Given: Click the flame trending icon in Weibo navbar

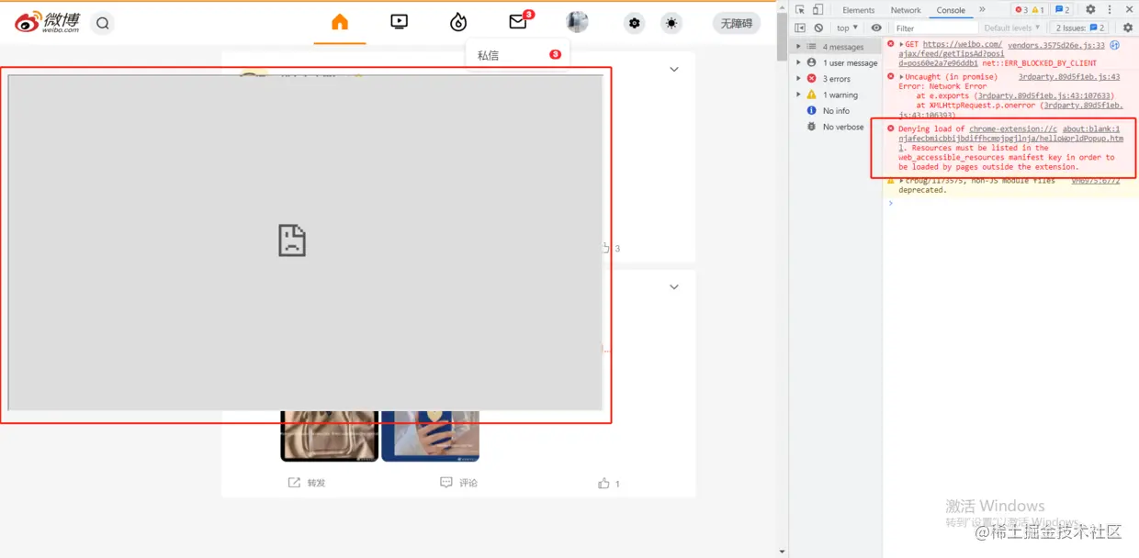Looking at the screenshot, I should coord(458,20).
